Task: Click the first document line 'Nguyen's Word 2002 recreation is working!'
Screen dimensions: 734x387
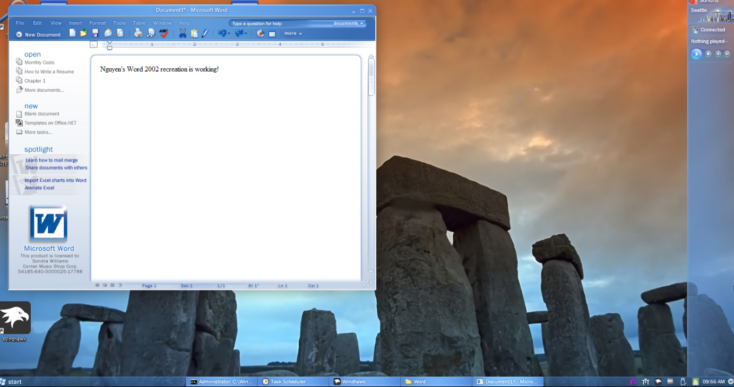Action: [x=159, y=69]
